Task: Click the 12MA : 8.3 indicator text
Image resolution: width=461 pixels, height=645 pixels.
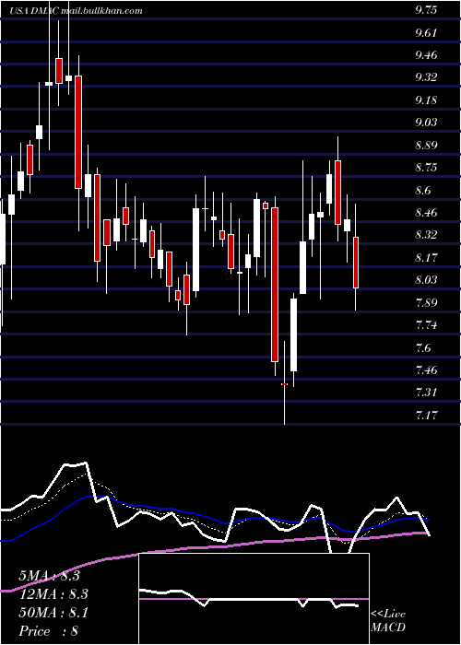Action: (x=53, y=594)
